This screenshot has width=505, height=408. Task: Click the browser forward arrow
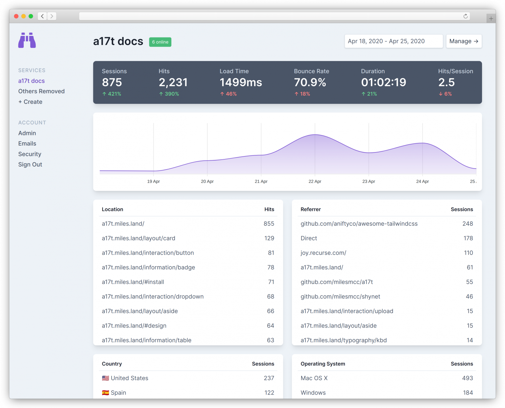[52, 16]
